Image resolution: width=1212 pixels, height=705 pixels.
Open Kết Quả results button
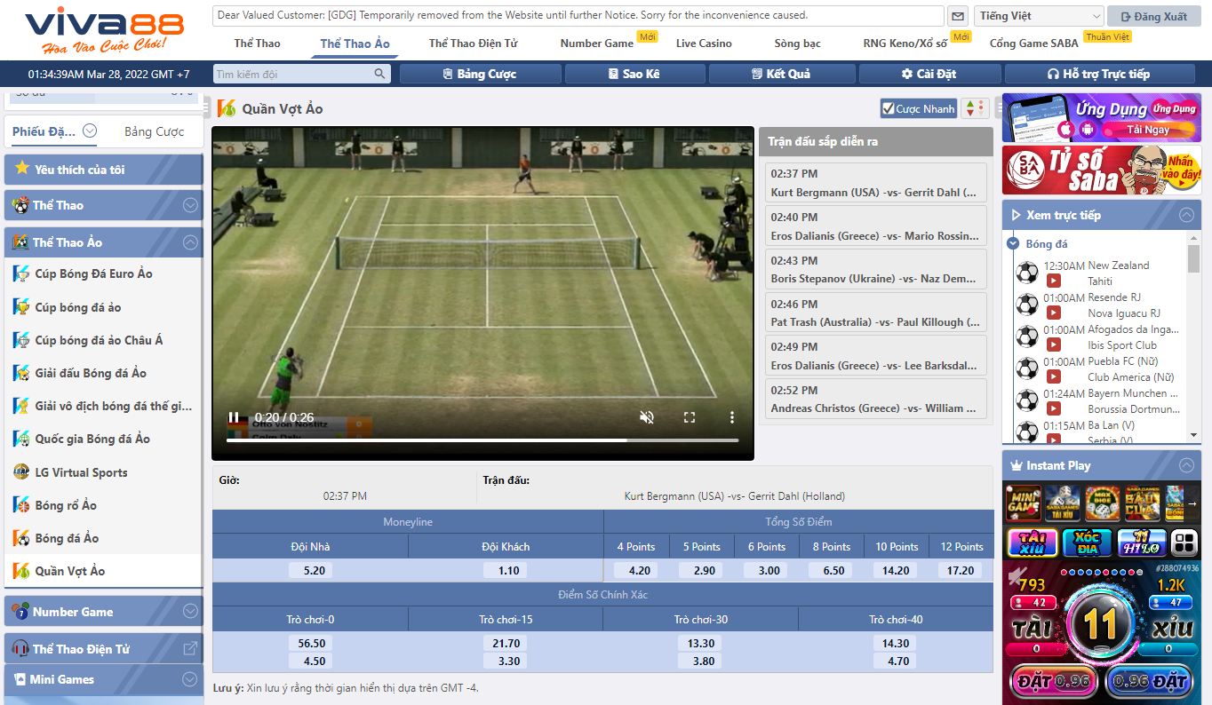pyautogui.click(x=782, y=74)
